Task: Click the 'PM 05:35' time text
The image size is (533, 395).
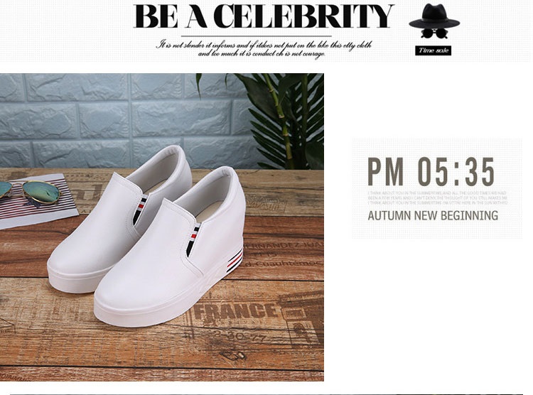Action: [x=431, y=172]
